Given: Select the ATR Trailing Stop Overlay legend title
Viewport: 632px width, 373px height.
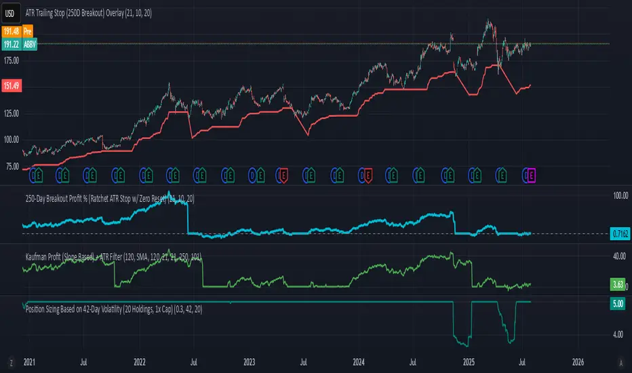Looking at the screenshot, I should [89, 13].
